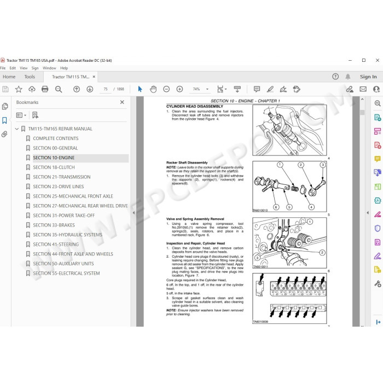383x383 pixels.
Task: Click the find current bookmark icon
Action: point(35,115)
